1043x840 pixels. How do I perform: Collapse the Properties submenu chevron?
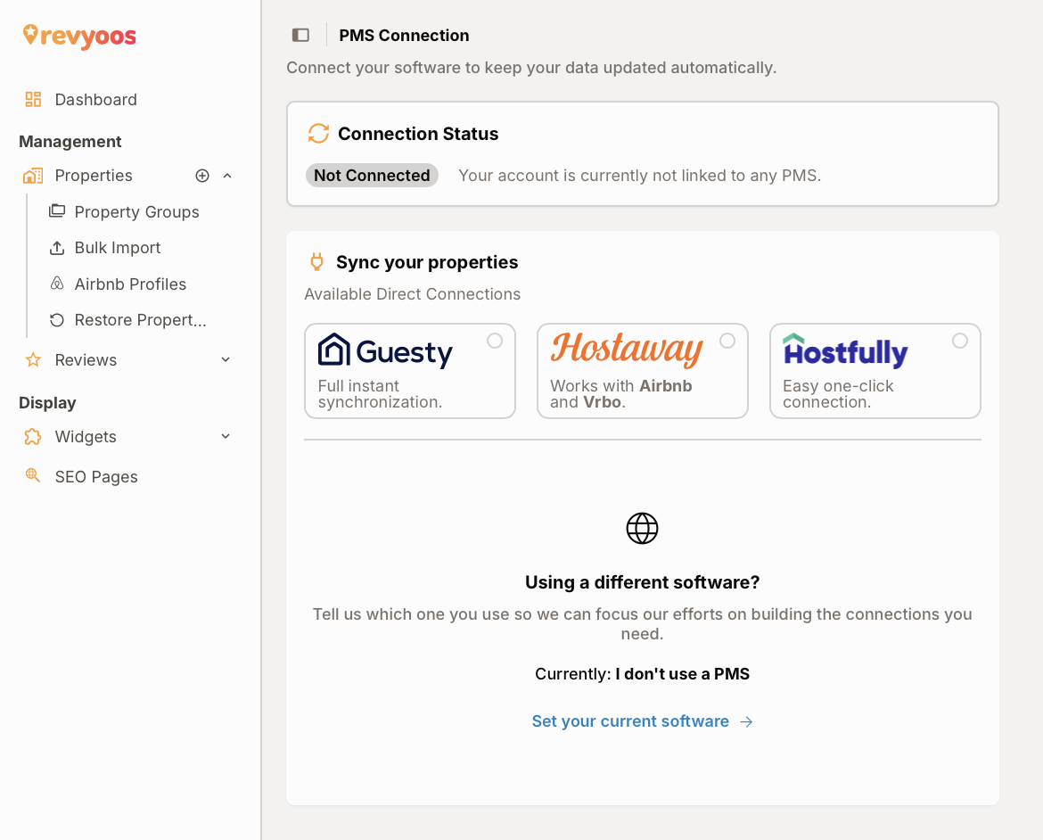click(x=227, y=176)
